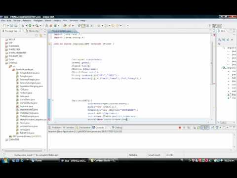237x178 pixels.
Task: Click the Last Edit Location toolbar icon
Action: pyautogui.click(x=113, y=26)
